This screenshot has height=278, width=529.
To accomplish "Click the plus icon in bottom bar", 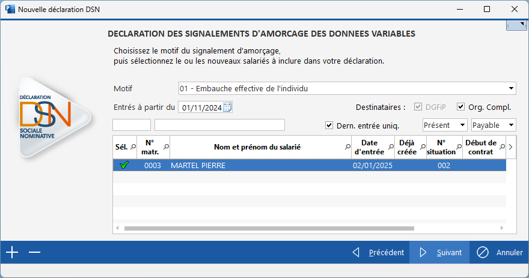I will [12, 252].
